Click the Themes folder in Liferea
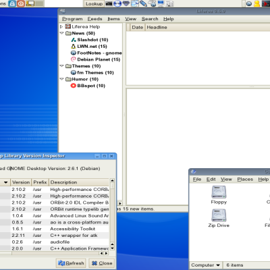Screen dimensions: 270x270 click(x=83, y=66)
